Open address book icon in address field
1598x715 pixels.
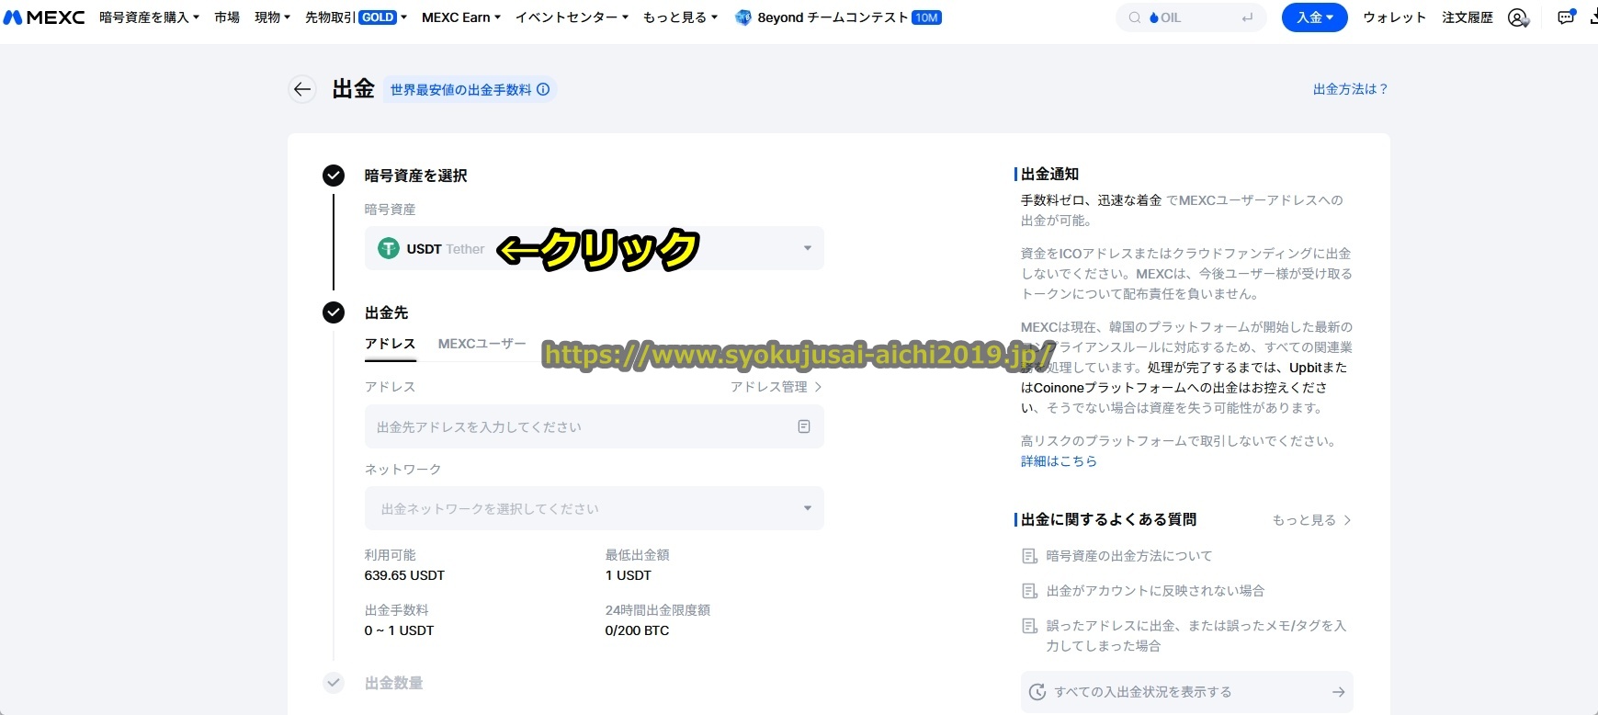tap(804, 426)
